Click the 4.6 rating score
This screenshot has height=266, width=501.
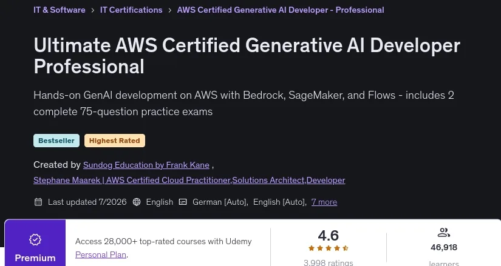click(x=328, y=236)
